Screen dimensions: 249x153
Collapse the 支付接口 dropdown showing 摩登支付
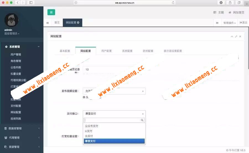(114, 114)
